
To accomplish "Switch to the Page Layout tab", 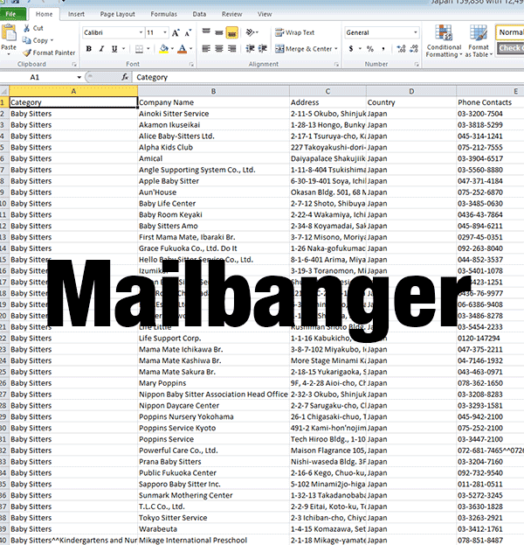I will [x=117, y=14].
